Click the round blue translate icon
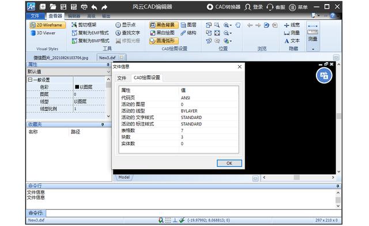 tap(324, 75)
